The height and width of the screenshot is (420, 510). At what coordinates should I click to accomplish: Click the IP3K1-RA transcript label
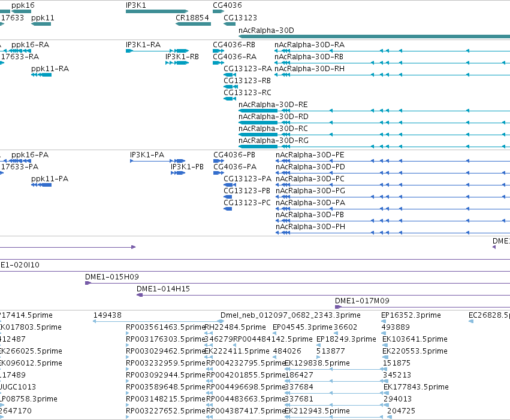pyautogui.click(x=143, y=45)
